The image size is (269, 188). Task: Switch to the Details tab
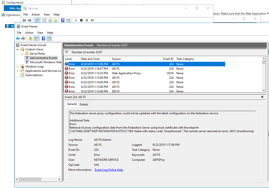pos(84,104)
